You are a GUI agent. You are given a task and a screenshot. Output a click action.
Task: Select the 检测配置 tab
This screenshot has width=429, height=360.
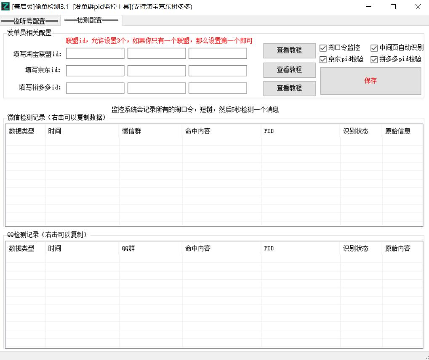tap(91, 20)
